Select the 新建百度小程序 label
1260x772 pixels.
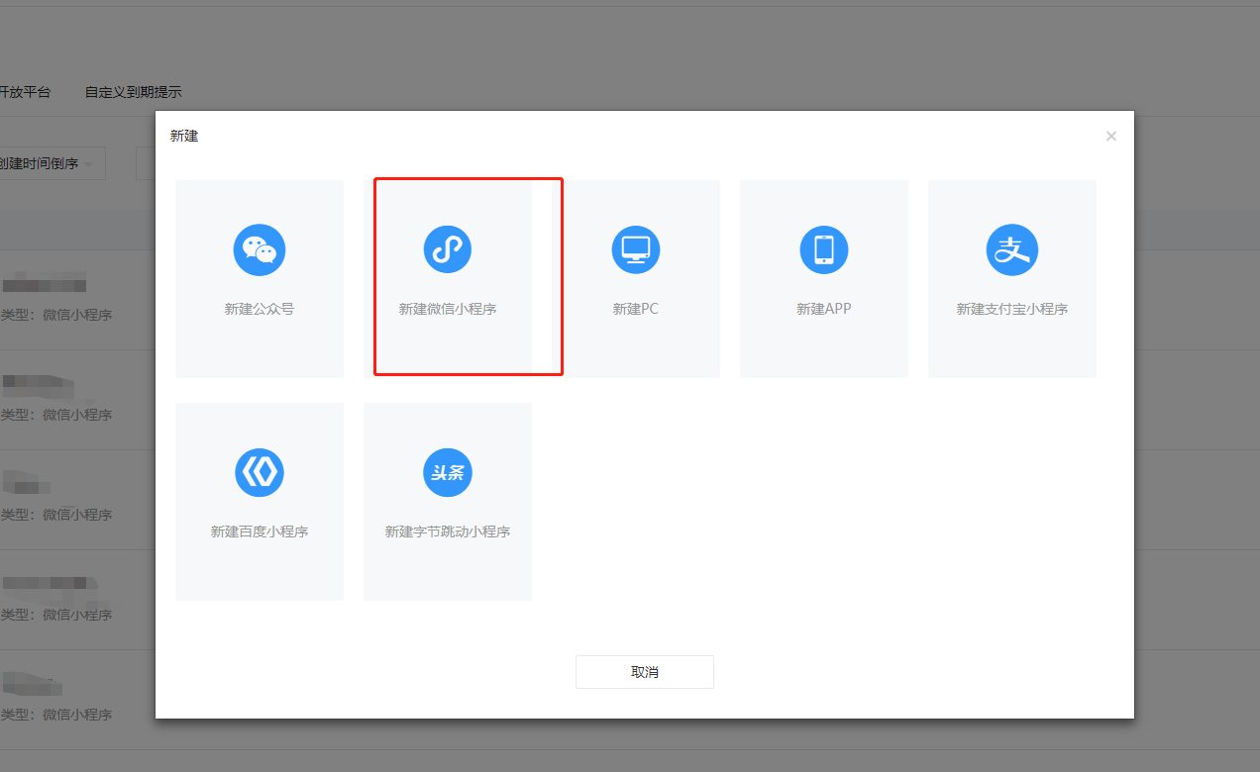tap(260, 531)
